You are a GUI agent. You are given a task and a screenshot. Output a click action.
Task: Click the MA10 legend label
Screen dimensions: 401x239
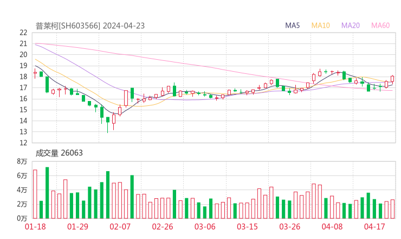(320, 26)
